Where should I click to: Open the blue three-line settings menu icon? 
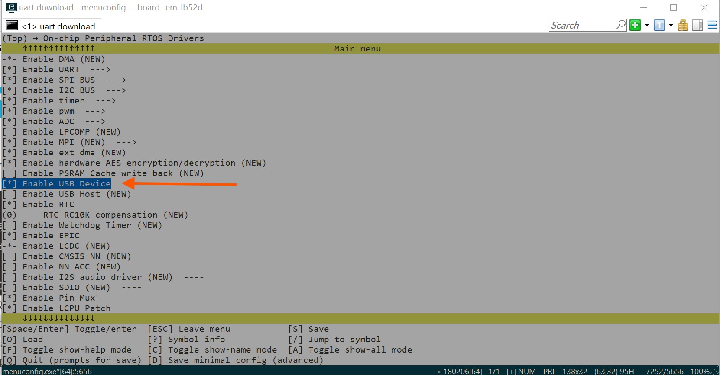(x=712, y=26)
